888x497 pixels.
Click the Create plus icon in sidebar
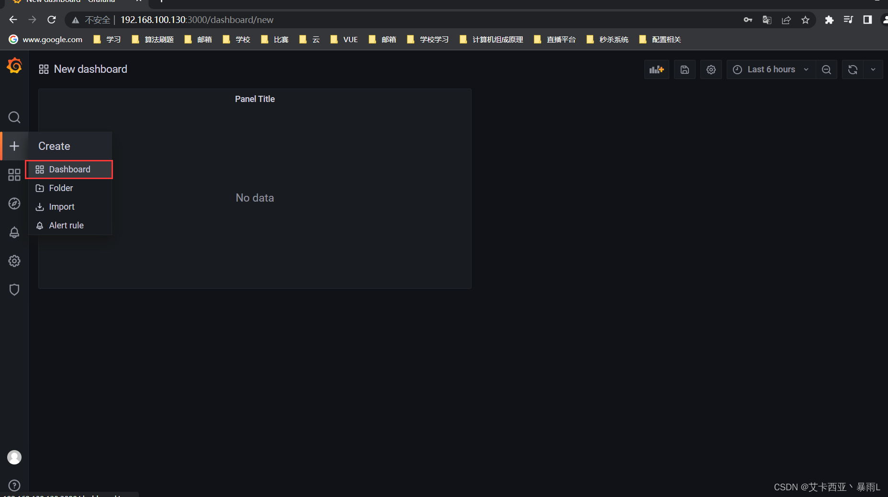14,146
